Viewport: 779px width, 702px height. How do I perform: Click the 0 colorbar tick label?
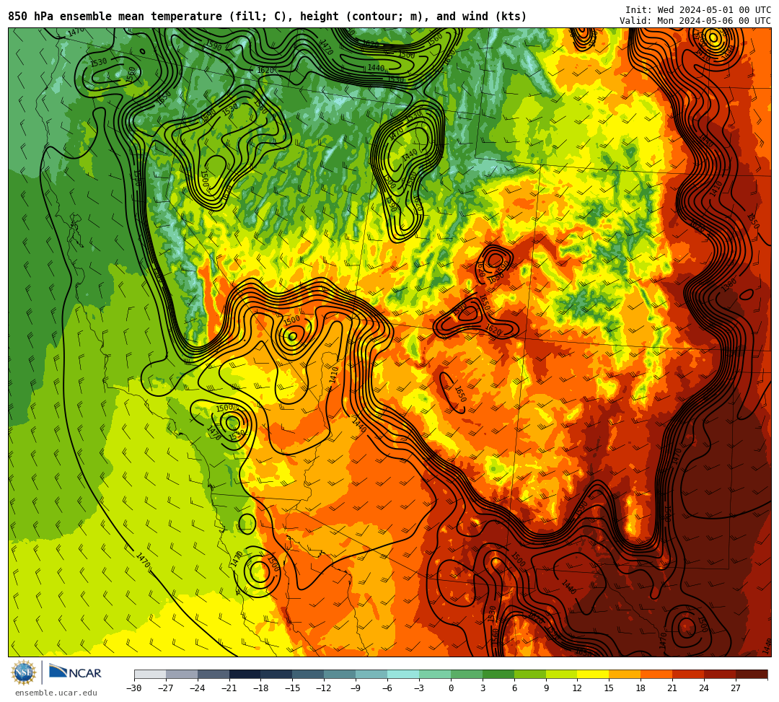tap(451, 688)
